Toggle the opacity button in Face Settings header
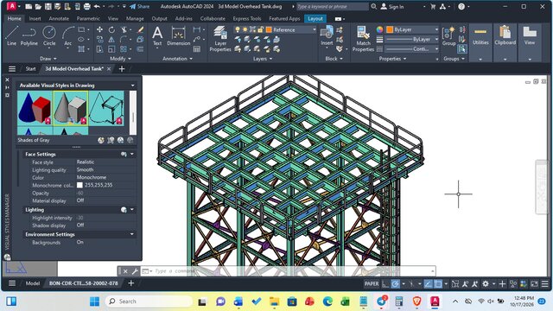The height and width of the screenshot is (311, 553). tap(124, 154)
